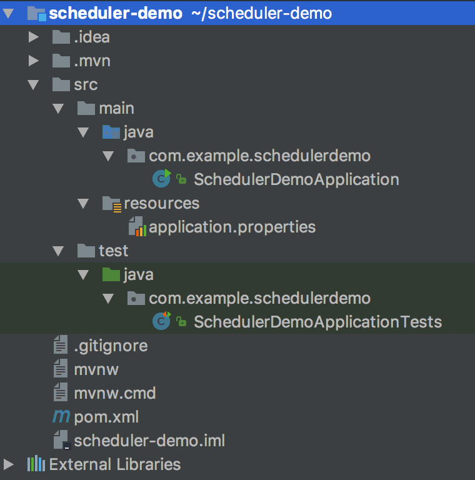Click the blue java sources folder icon

point(111,132)
